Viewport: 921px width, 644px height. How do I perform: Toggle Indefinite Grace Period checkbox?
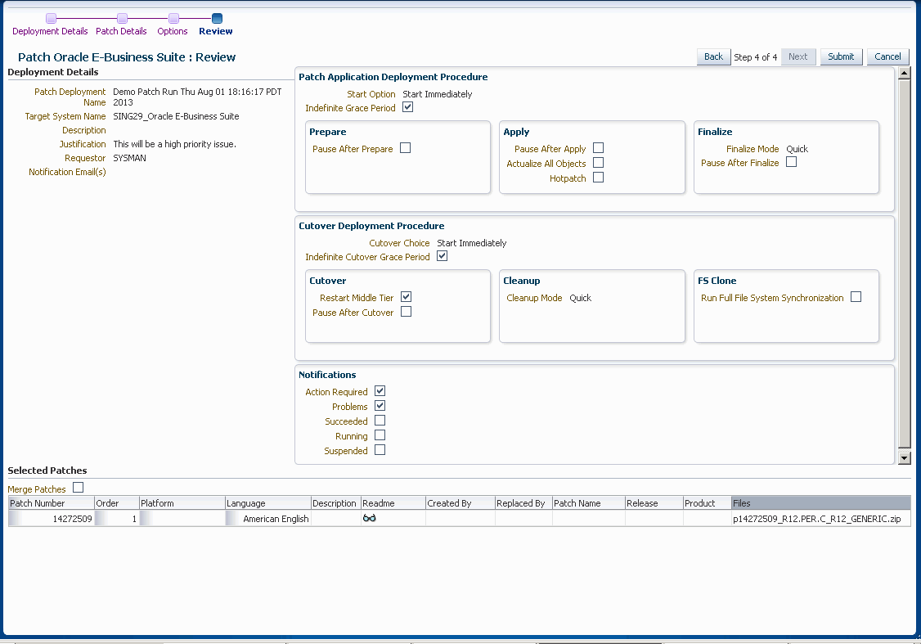click(407, 107)
